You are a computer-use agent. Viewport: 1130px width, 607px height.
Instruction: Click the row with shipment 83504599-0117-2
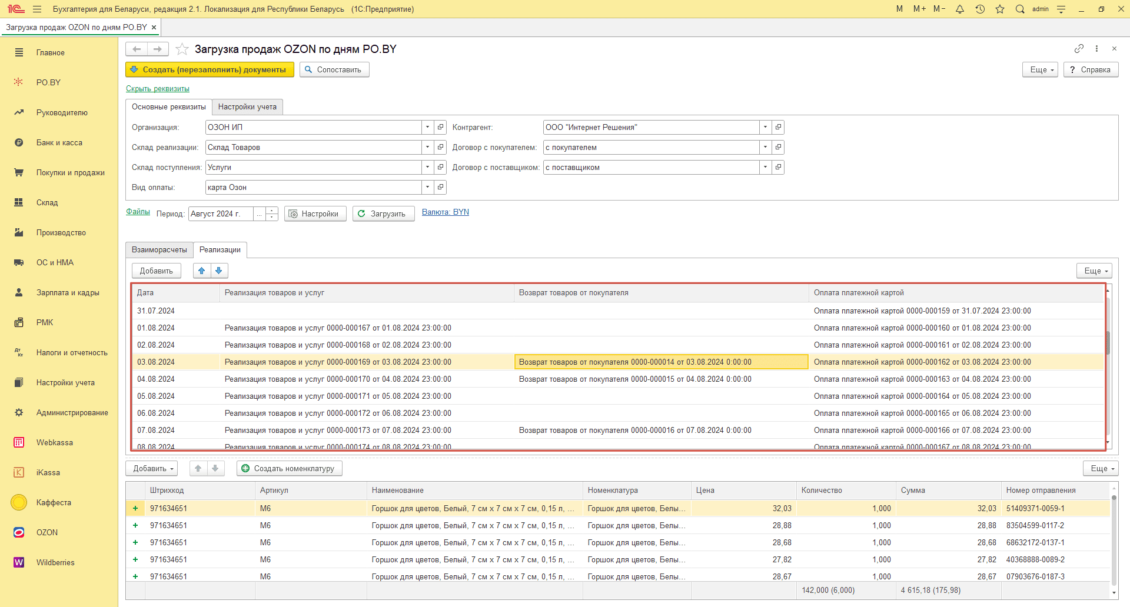(618, 525)
